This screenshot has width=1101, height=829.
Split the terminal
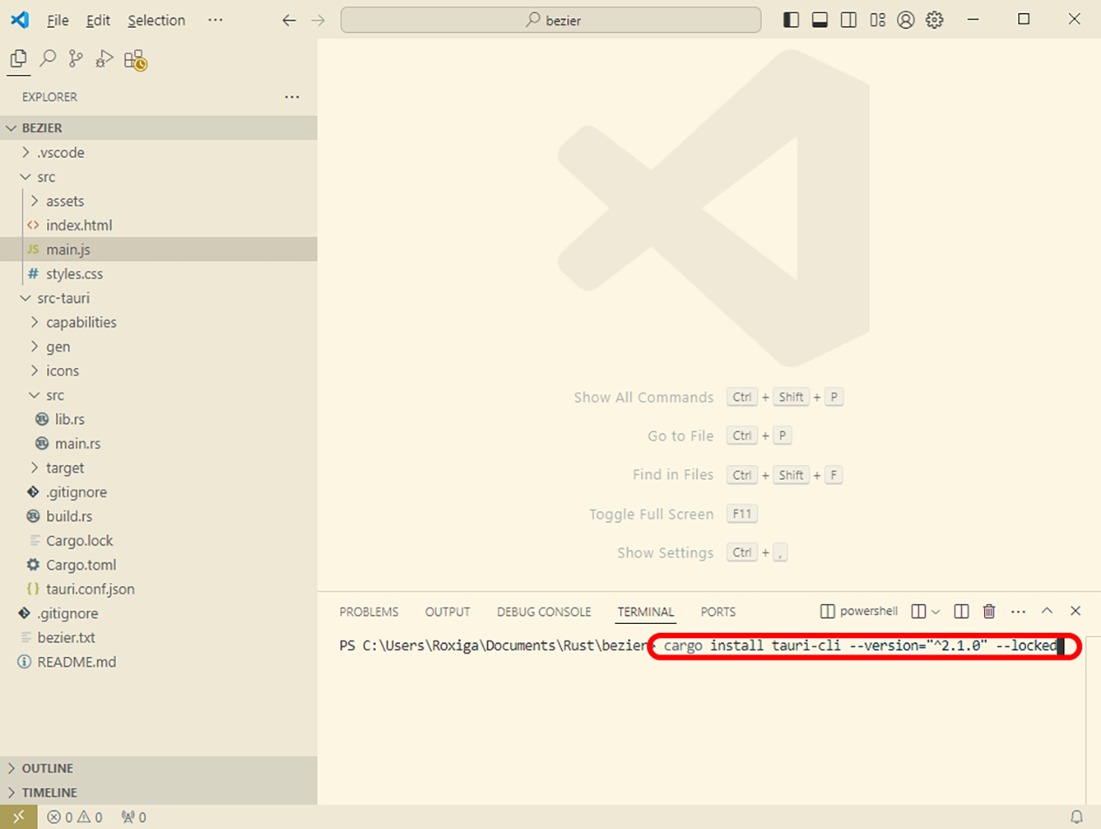[961, 612]
